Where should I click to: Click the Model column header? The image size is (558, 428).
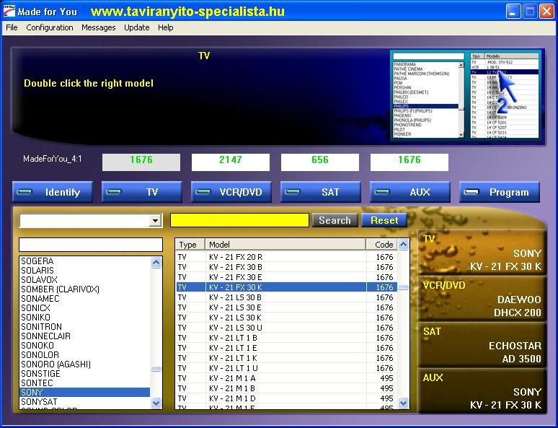[x=285, y=245]
